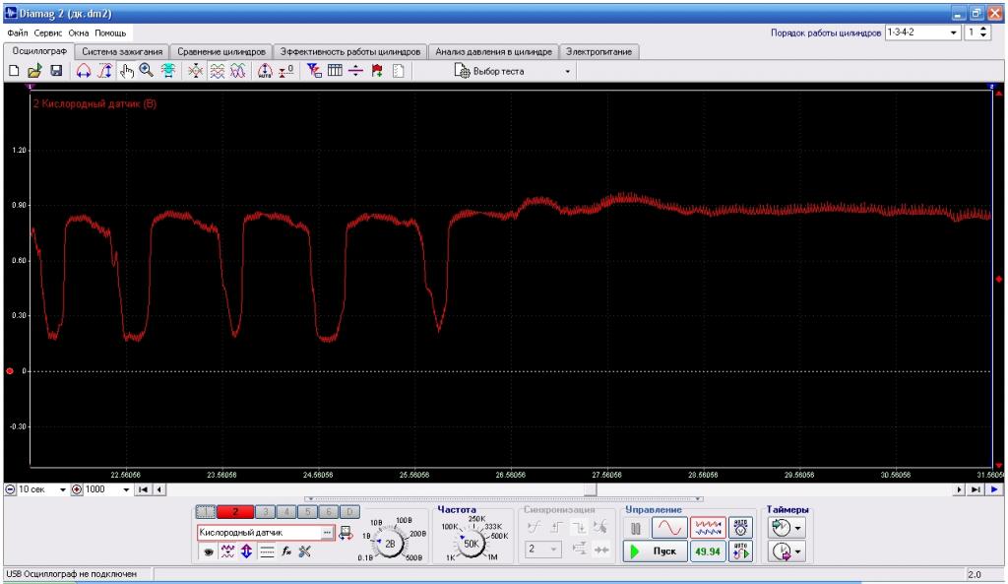Jump to recording start button
The width and height of the screenshot is (1008, 584).
pyautogui.click(x=144, y=489)
